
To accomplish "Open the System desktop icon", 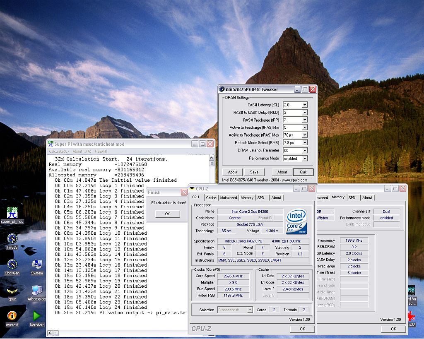I will [x=37, y=267].
